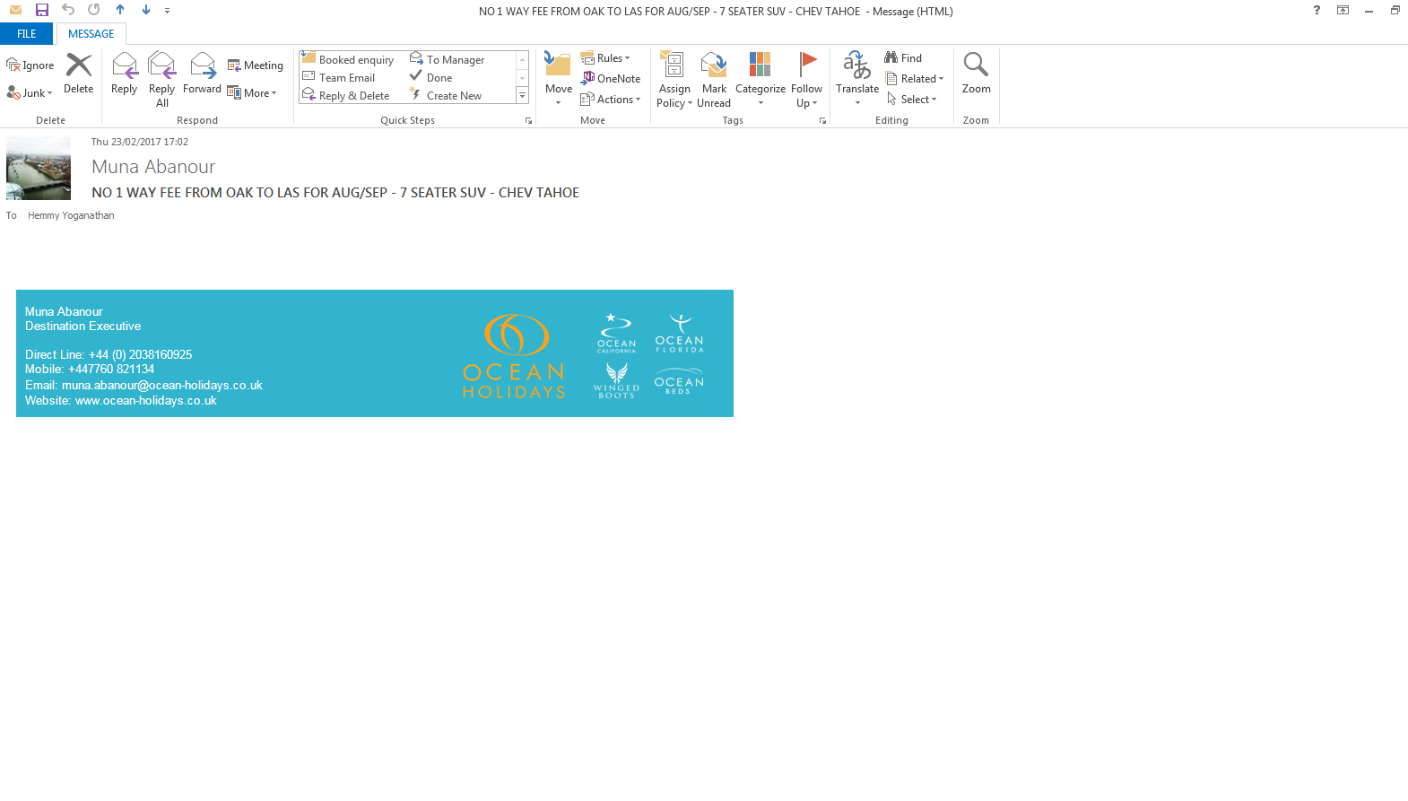Expand the Actions menu
This screenshot has width=1408, height=801.
[x=611, y=100]
